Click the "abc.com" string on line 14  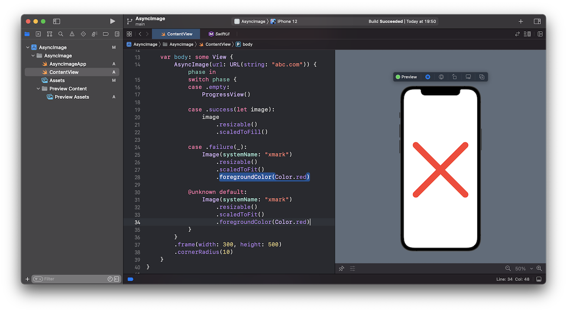(287, 65)
